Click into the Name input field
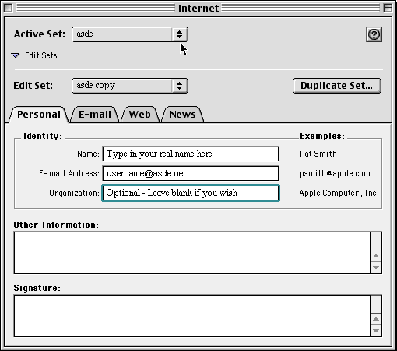Viewport: 397px width, 351px height. pos(191,154)
